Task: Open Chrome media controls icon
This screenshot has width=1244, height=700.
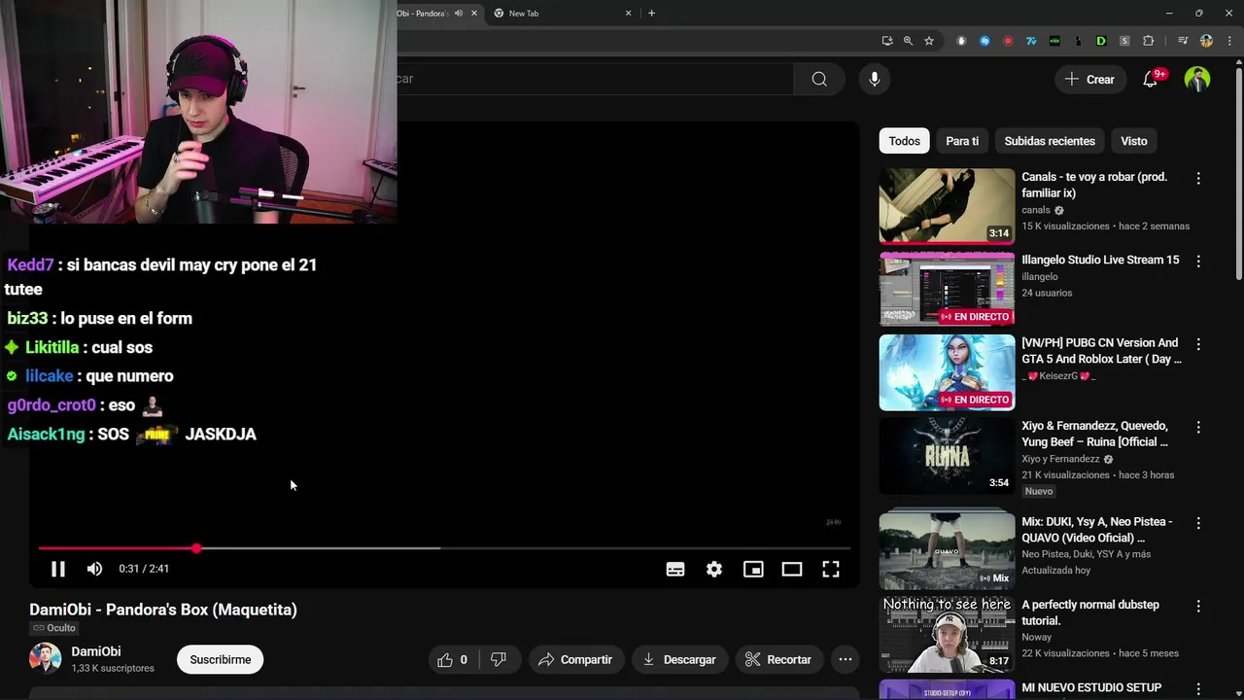Action: 1183,41
